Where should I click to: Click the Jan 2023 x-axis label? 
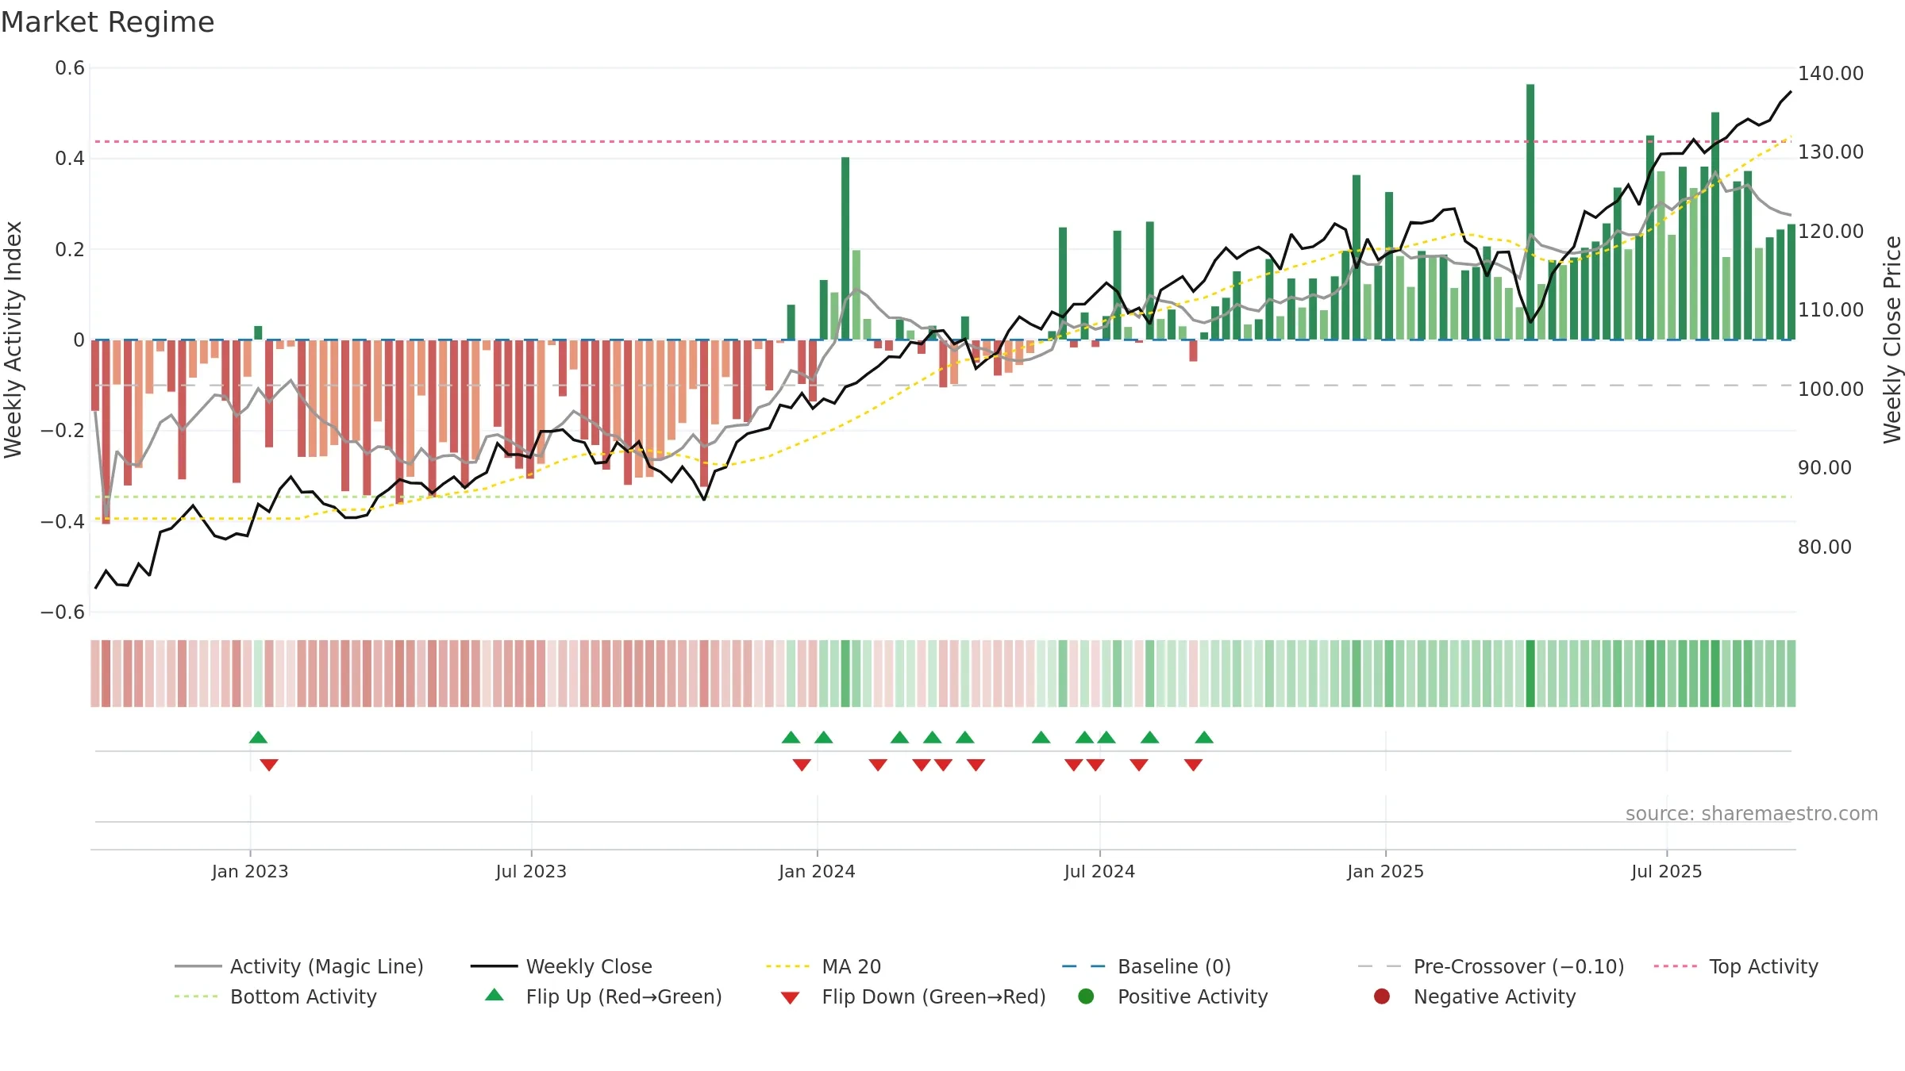250,871
